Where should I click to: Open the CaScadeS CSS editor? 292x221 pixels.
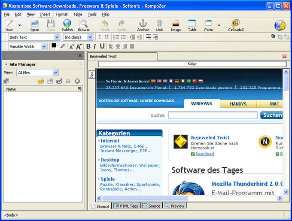coord(236,25)
